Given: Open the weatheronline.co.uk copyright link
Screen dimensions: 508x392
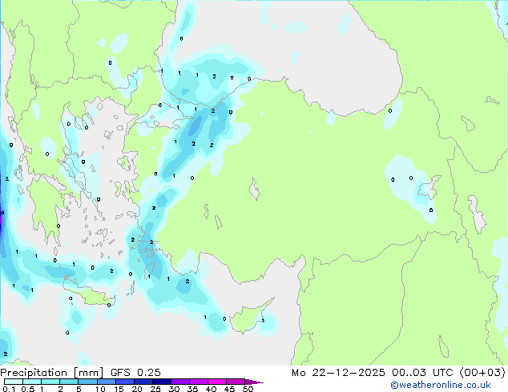Looking at the screenshot, I should pos(441,385).
